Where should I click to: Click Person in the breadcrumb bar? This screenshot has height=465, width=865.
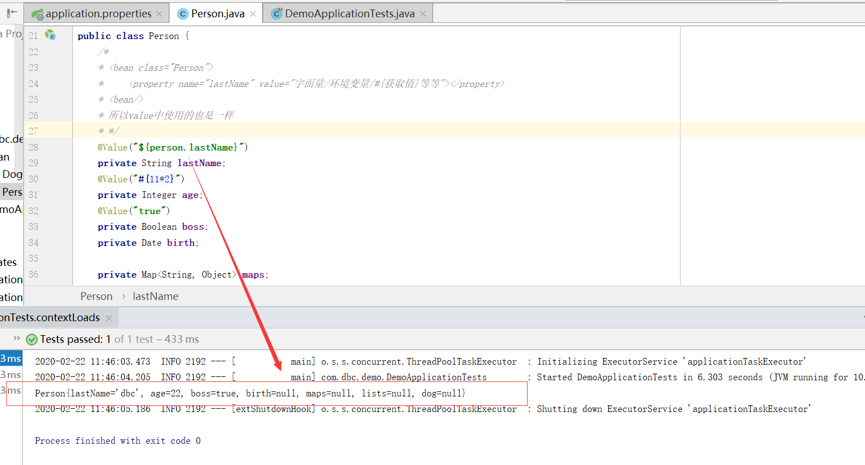pos(96,296)
